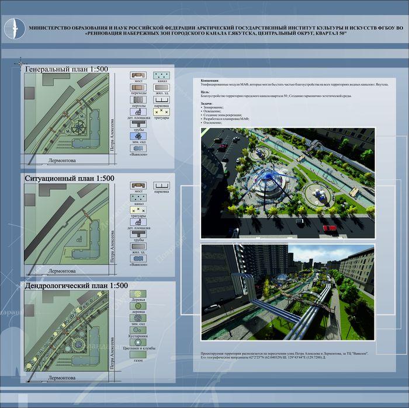Click 'Петра Алексеева' label beside Ситуационный план
This screenshot has width=409, height=408.
coord(112,246)
